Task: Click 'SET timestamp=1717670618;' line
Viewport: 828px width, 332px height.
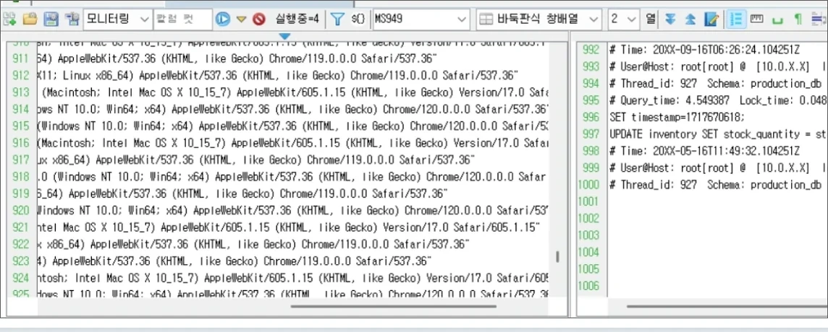Action: 677,117
